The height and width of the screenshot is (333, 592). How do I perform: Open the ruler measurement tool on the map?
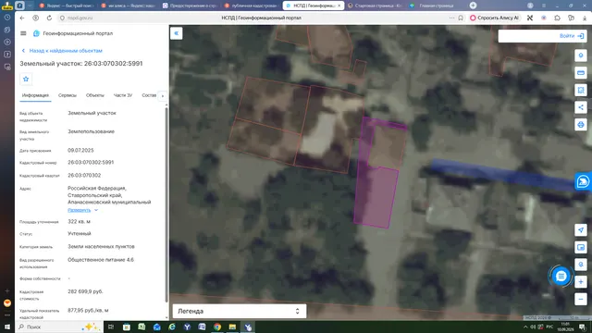(x=581, y=72)
